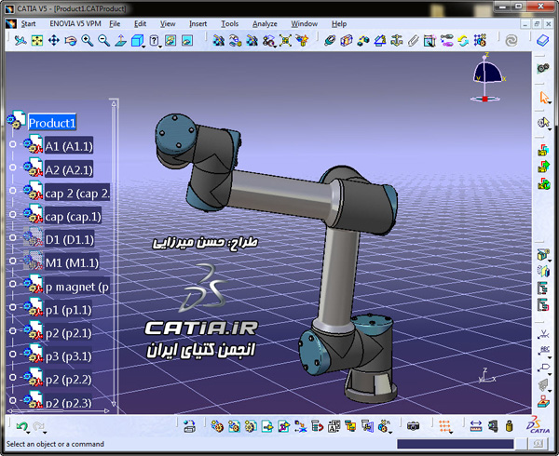
Task: Select the orange Select arrow tool
Action: point(544,97)
